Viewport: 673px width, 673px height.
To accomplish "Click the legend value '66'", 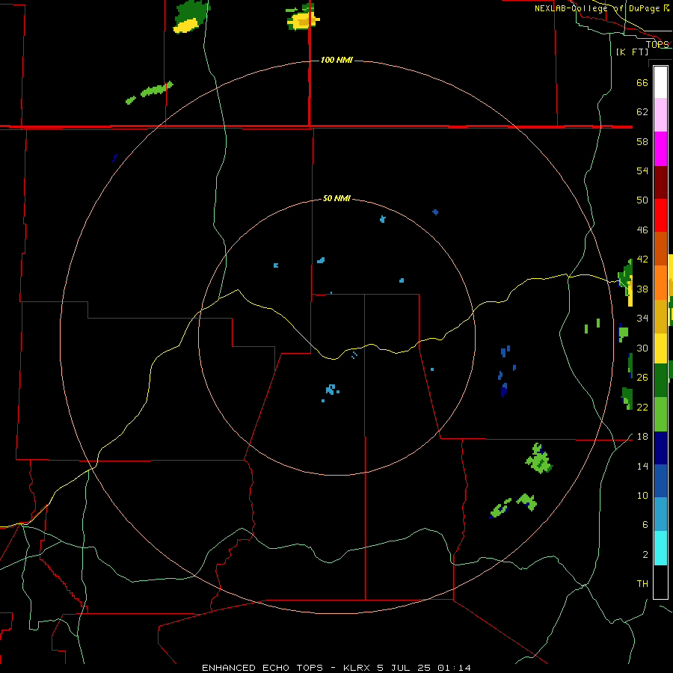I will tap(642, 82).
